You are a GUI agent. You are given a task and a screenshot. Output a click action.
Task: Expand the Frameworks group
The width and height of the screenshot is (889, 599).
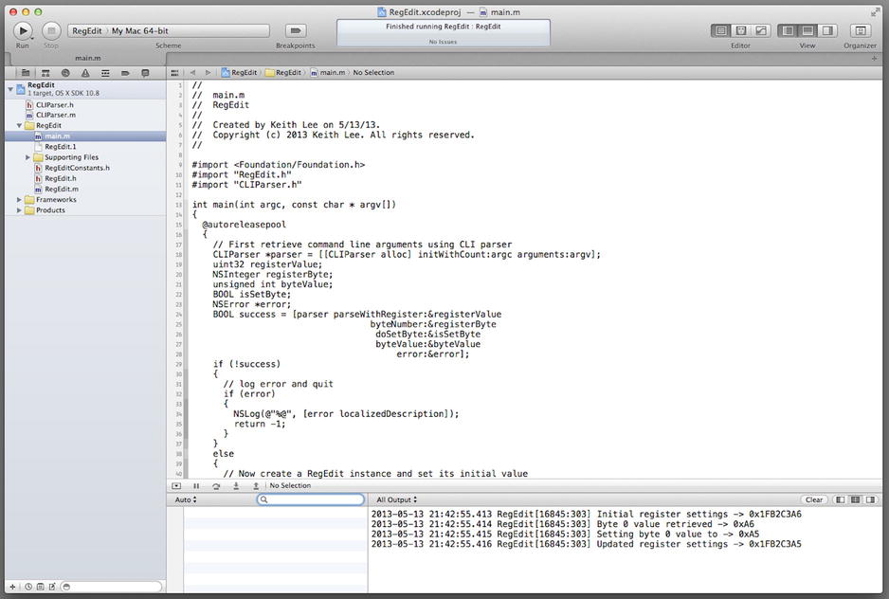(19, 200)
